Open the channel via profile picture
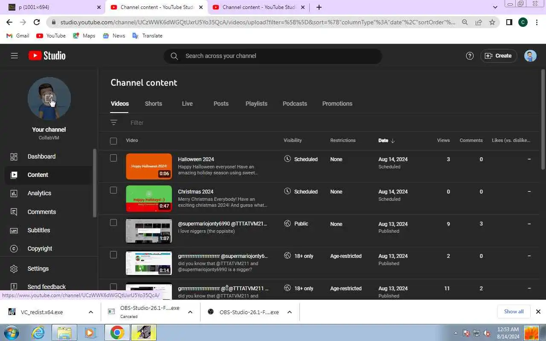This screenshot has width=546, height=341. [49, 98]
